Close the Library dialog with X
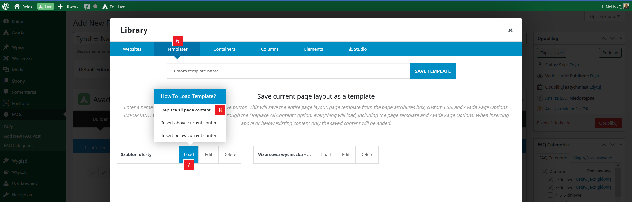This screenshot has height=202, width=632. click(510, 30)
